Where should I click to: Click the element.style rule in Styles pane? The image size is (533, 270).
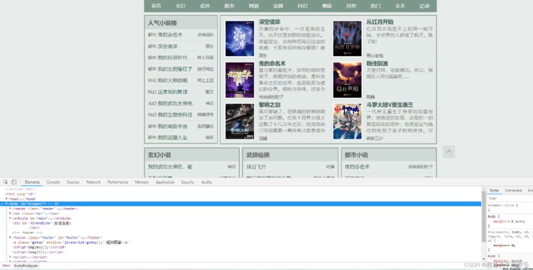pos(503,205)
